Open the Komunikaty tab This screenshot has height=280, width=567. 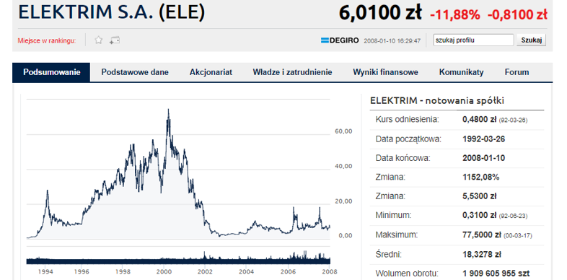click(462, 72)
